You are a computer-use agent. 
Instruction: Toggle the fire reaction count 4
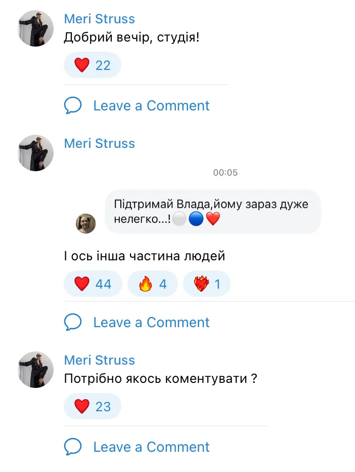click(x=153, y=284)
